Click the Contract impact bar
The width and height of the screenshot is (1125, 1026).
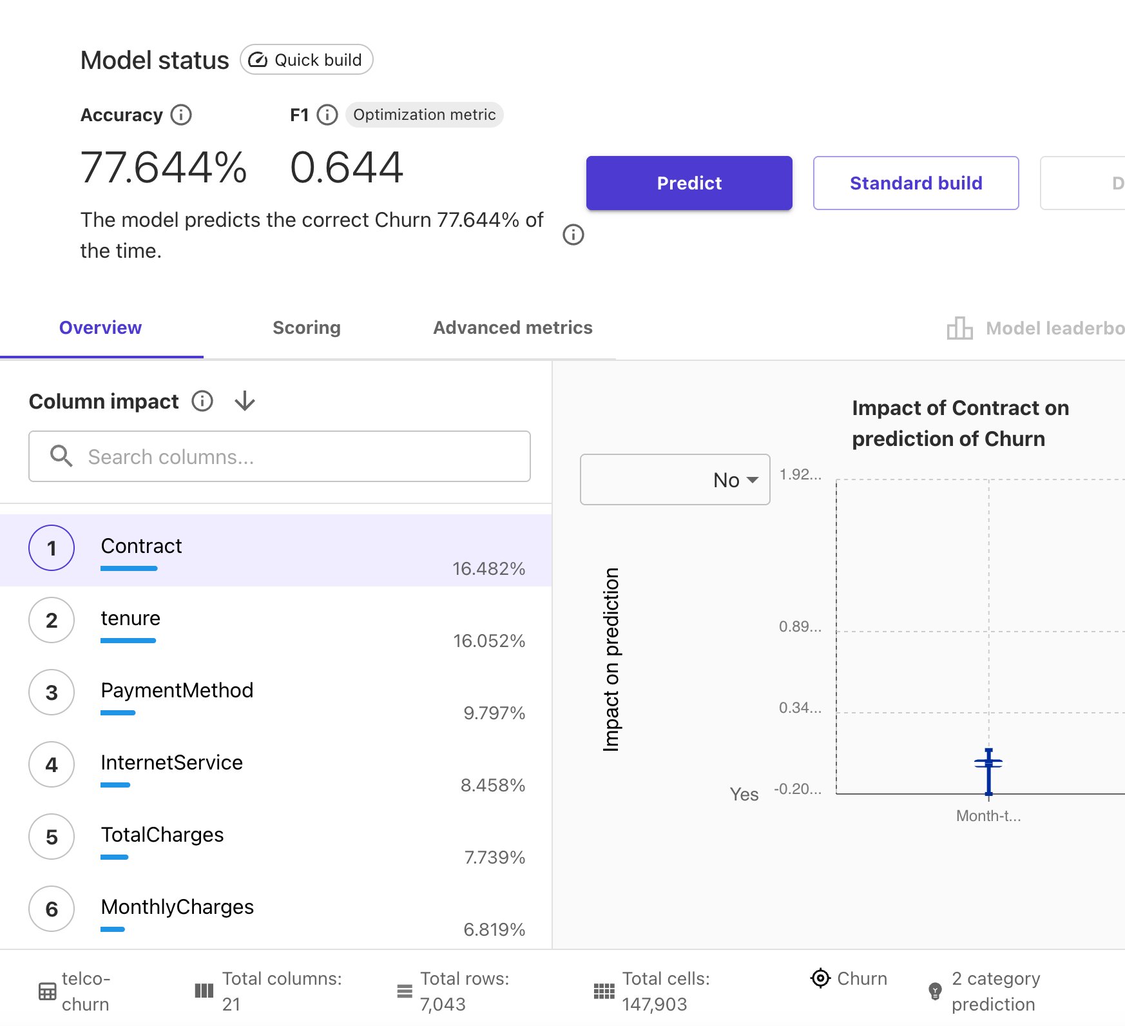tap(129, 568)
